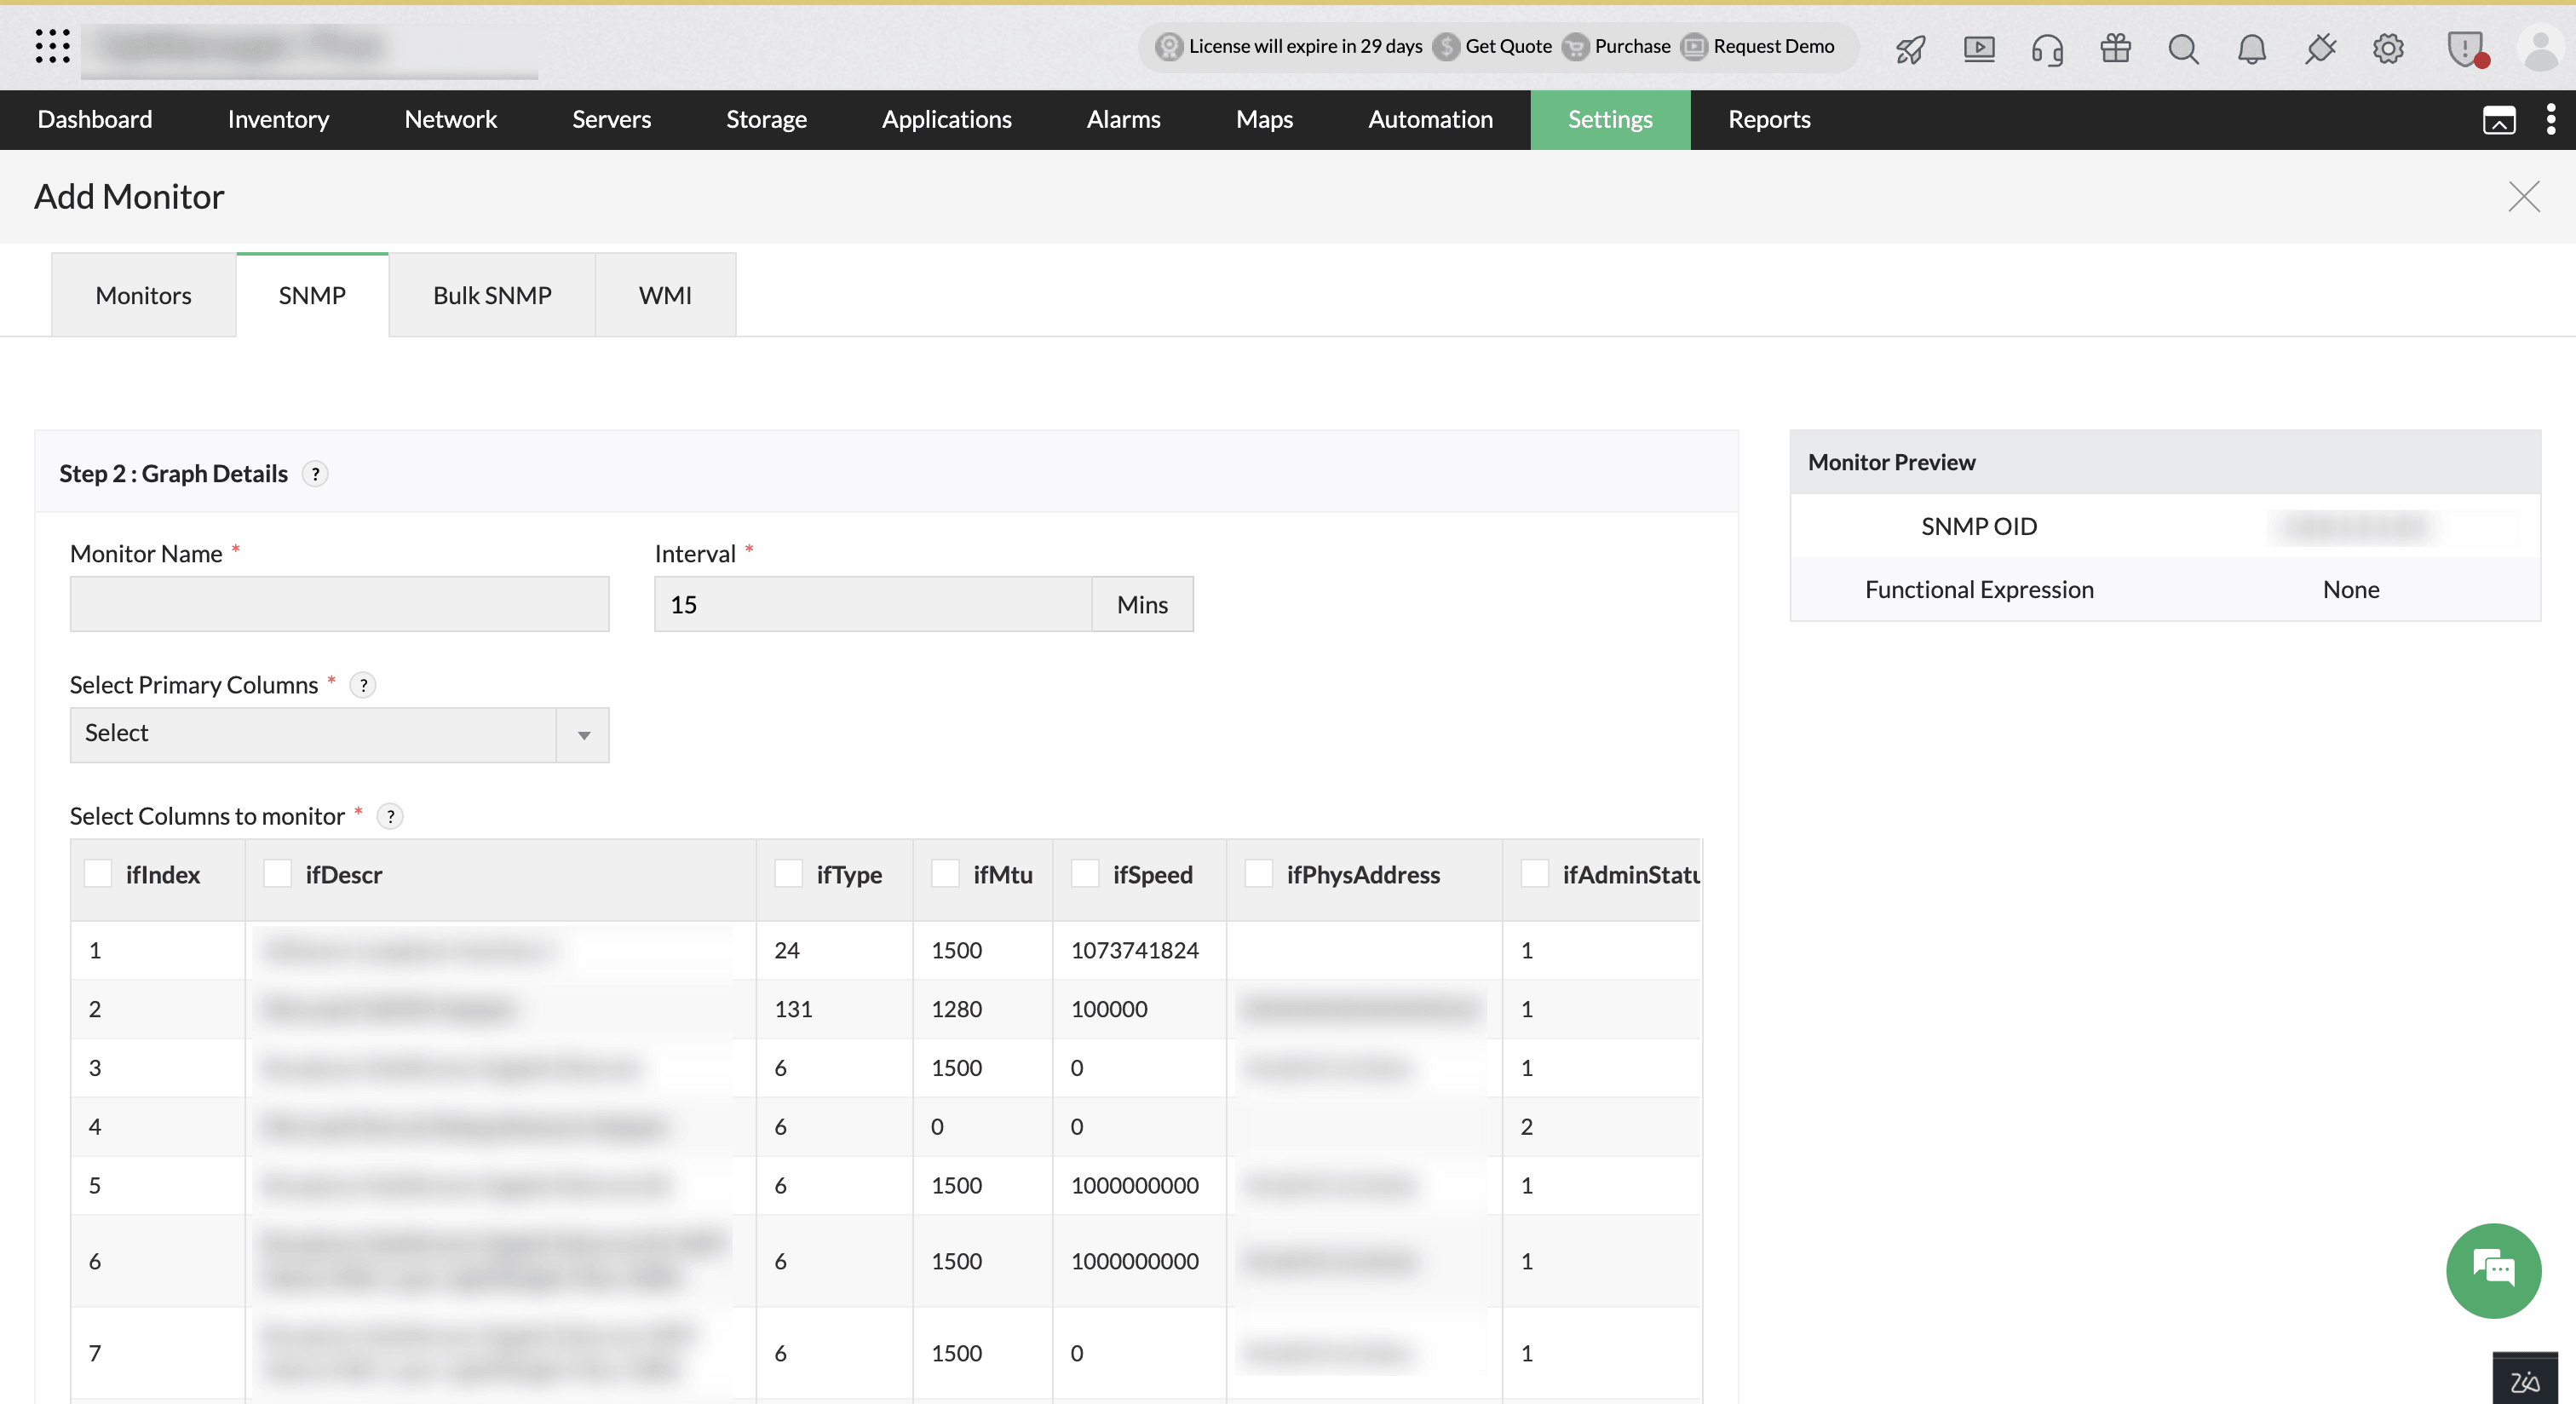Click help icon beside Select Columns to monitor
The height and width of the screenshot is (1404, 2576).
[390, 817]
